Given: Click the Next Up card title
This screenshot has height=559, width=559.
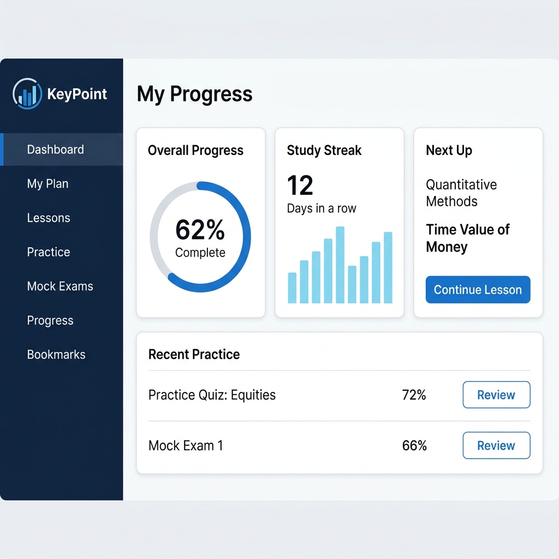Looking at the screenshot, I should pos(449,151).
